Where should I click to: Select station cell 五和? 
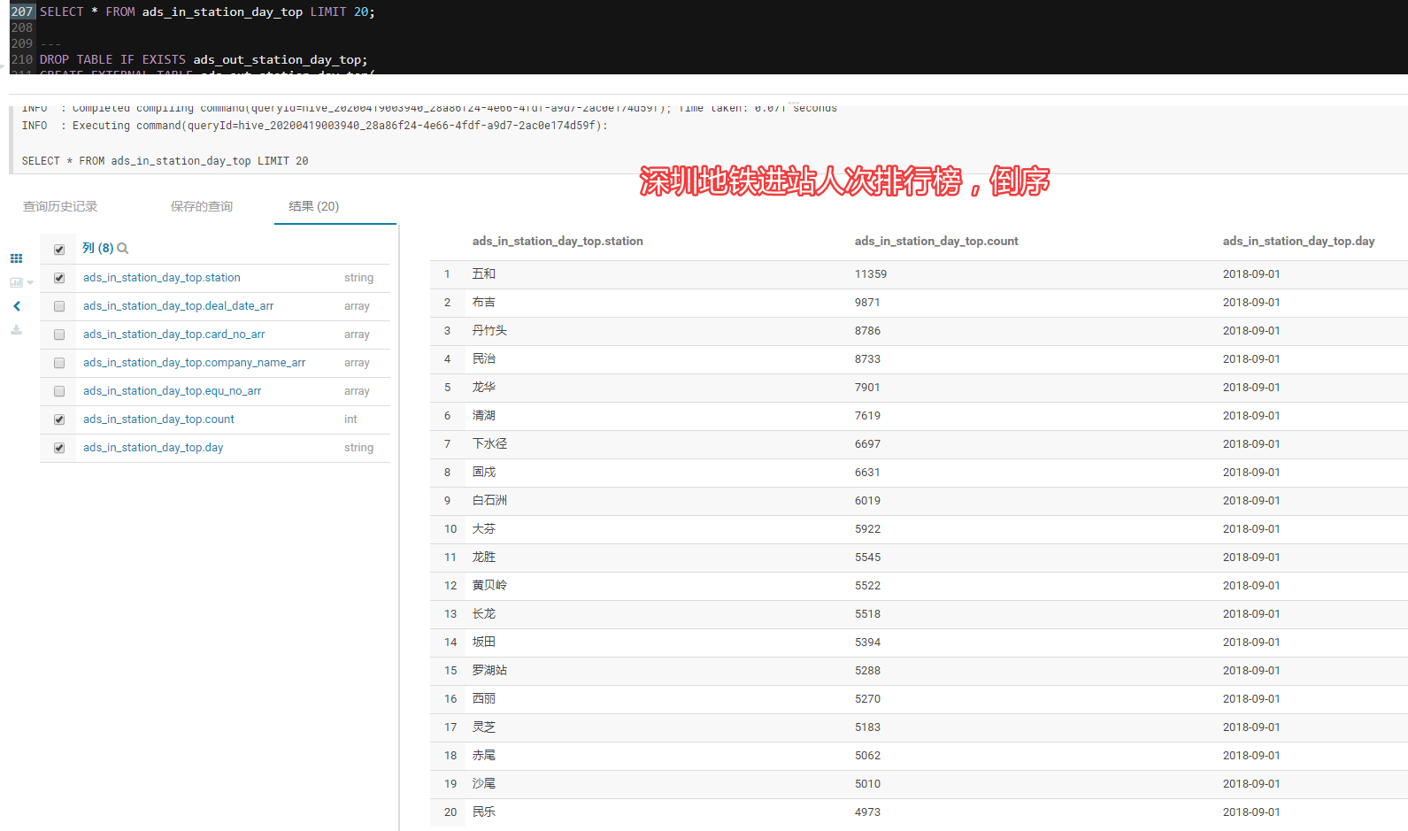pos(484,274)
